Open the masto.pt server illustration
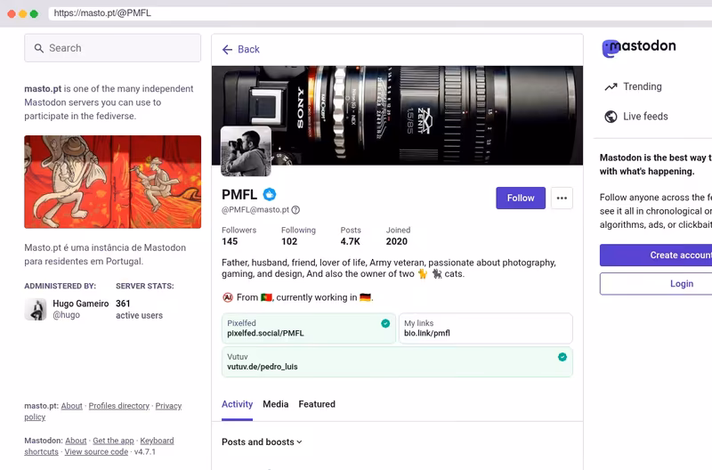This screenshot has height=470, width=712. (113, 182)
